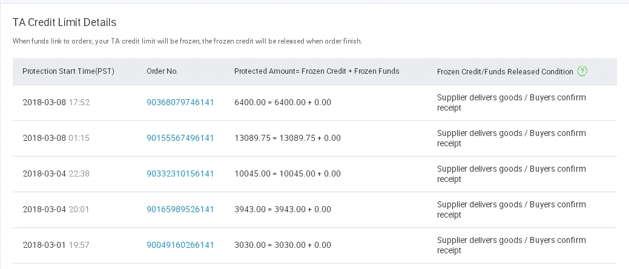This screenshot has height=269, width=629.
Task: Select the 2018-03-04 20:01 start time cell
Action: (x=56, y=209)
